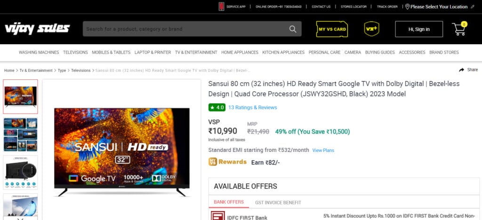Open the Kitchen Appliances menu
Screen dimensions: 482x220
(x=283, y=53)
